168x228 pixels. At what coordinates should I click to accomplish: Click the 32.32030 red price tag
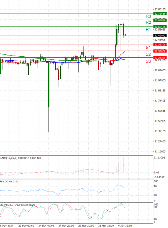click(x=160, y=51)
